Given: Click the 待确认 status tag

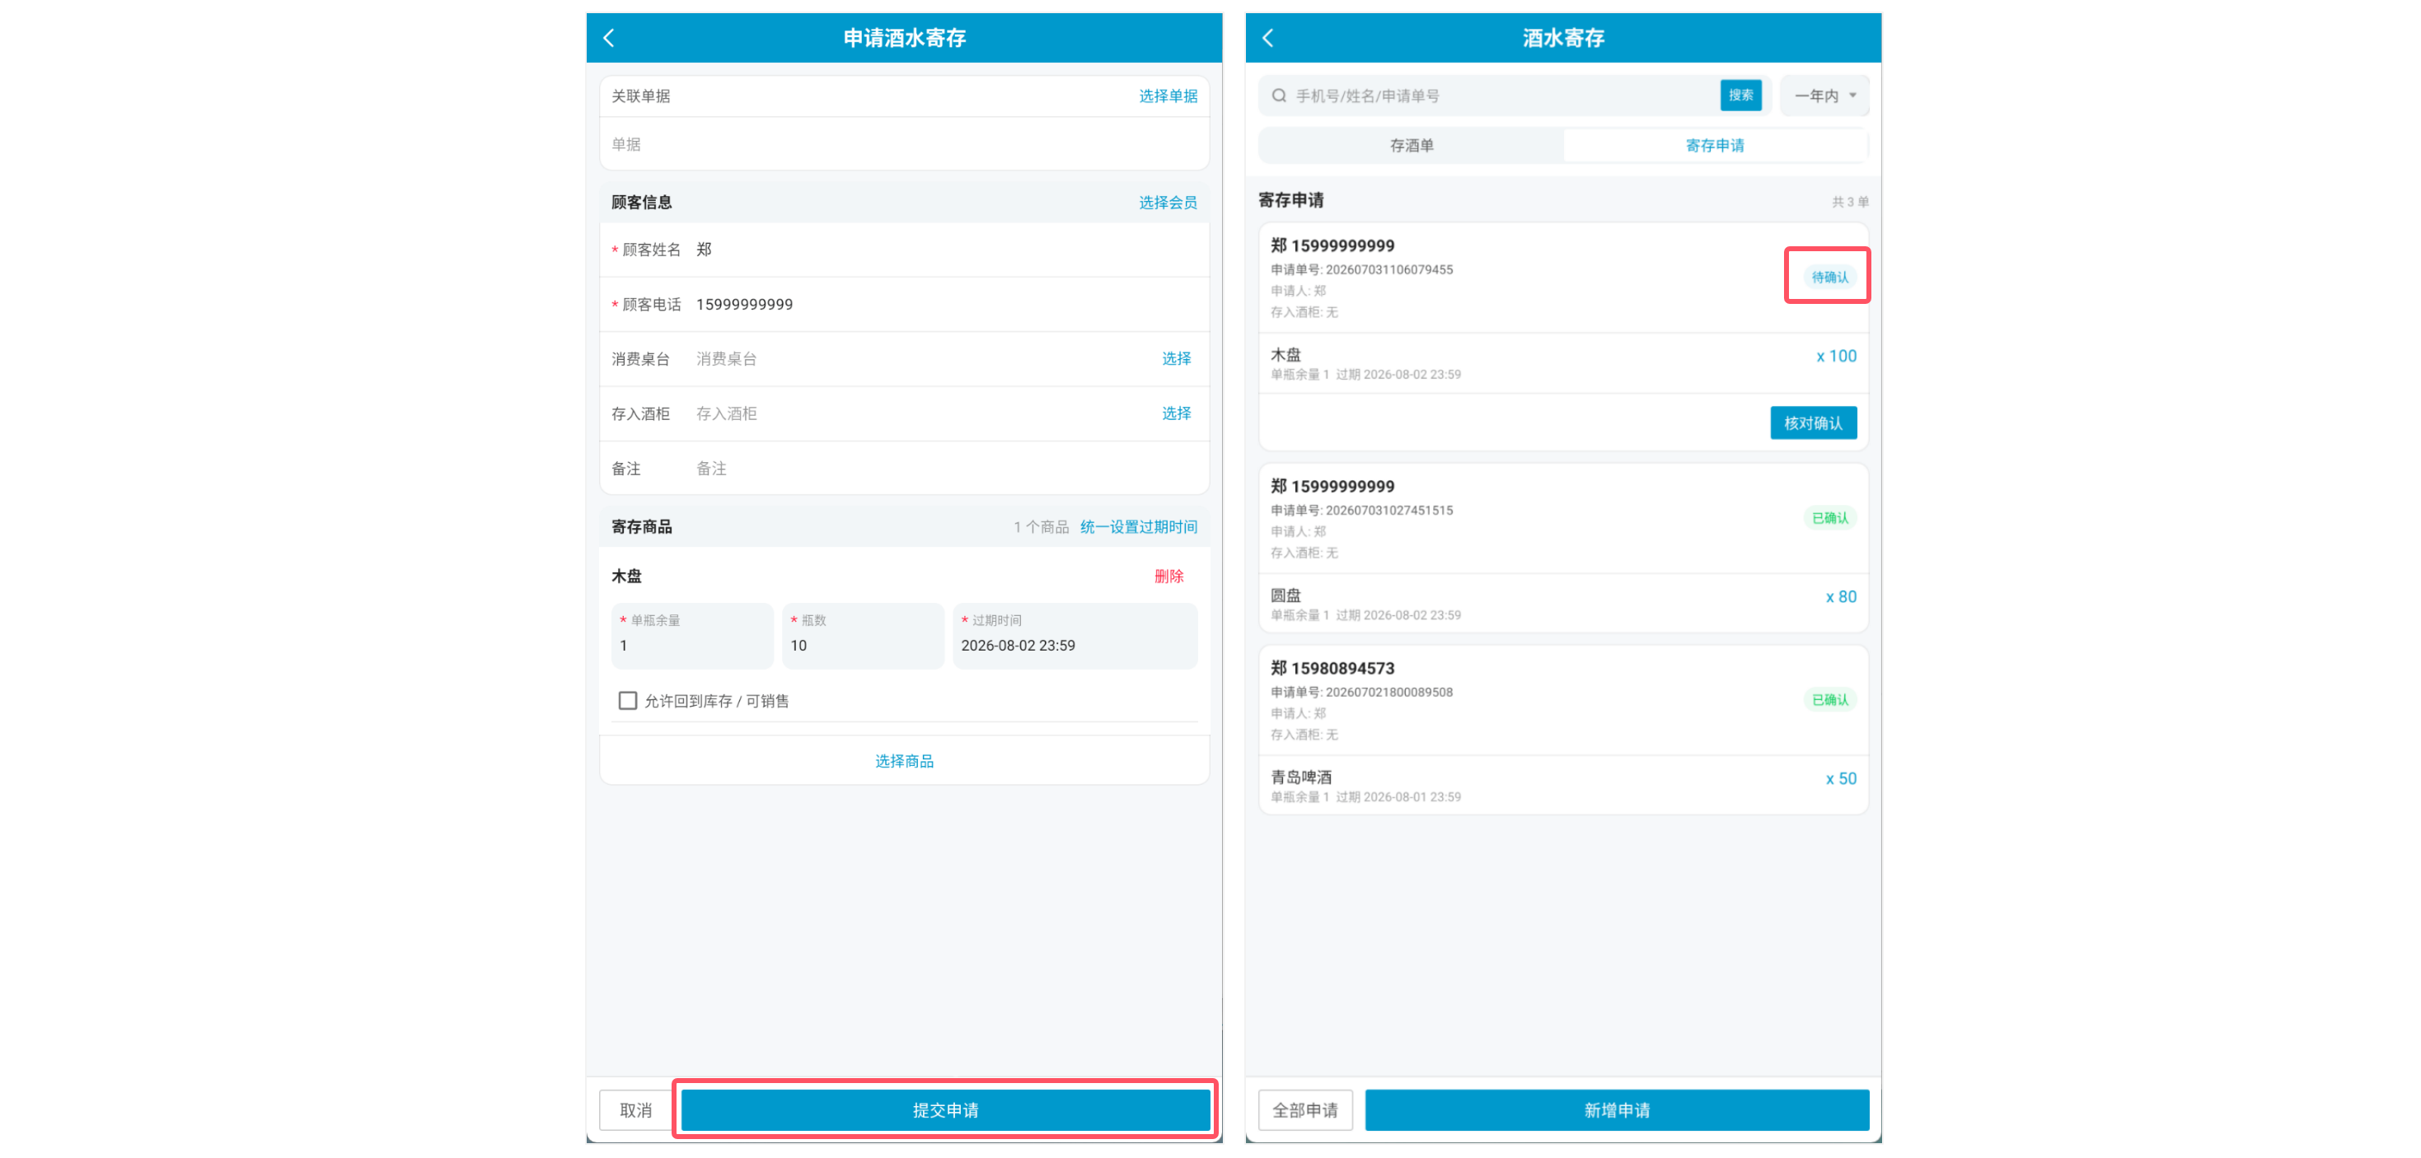Looking at the screenshot, I should 1829,277.
